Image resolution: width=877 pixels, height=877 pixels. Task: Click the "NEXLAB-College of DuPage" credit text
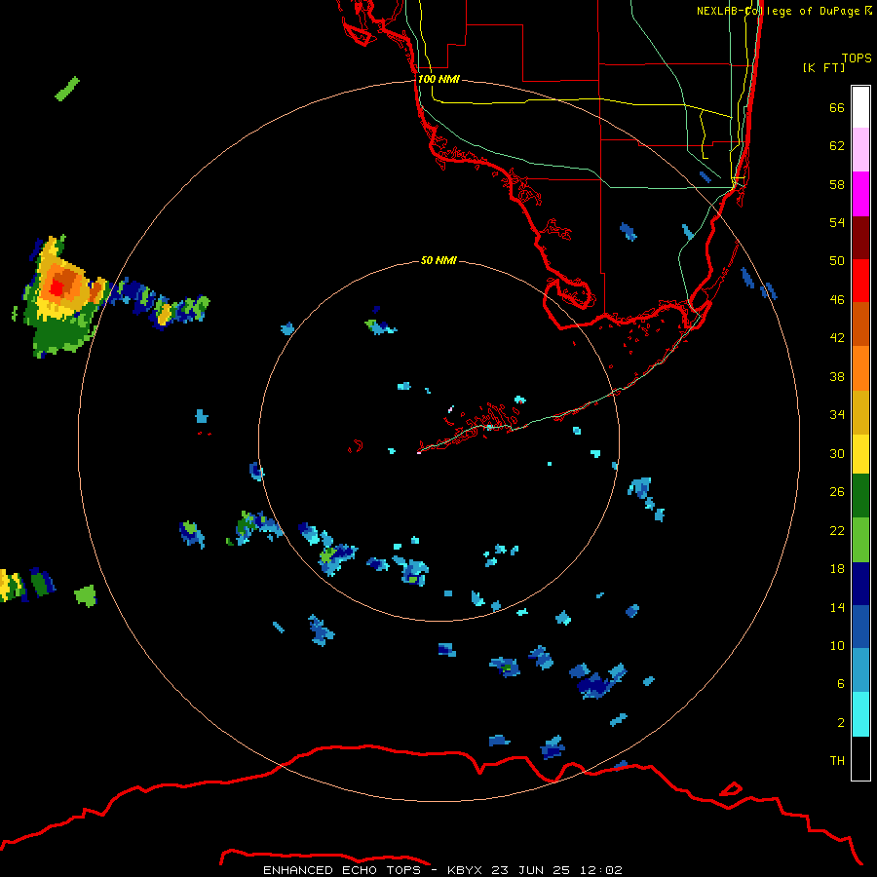(x=780, y=11)
